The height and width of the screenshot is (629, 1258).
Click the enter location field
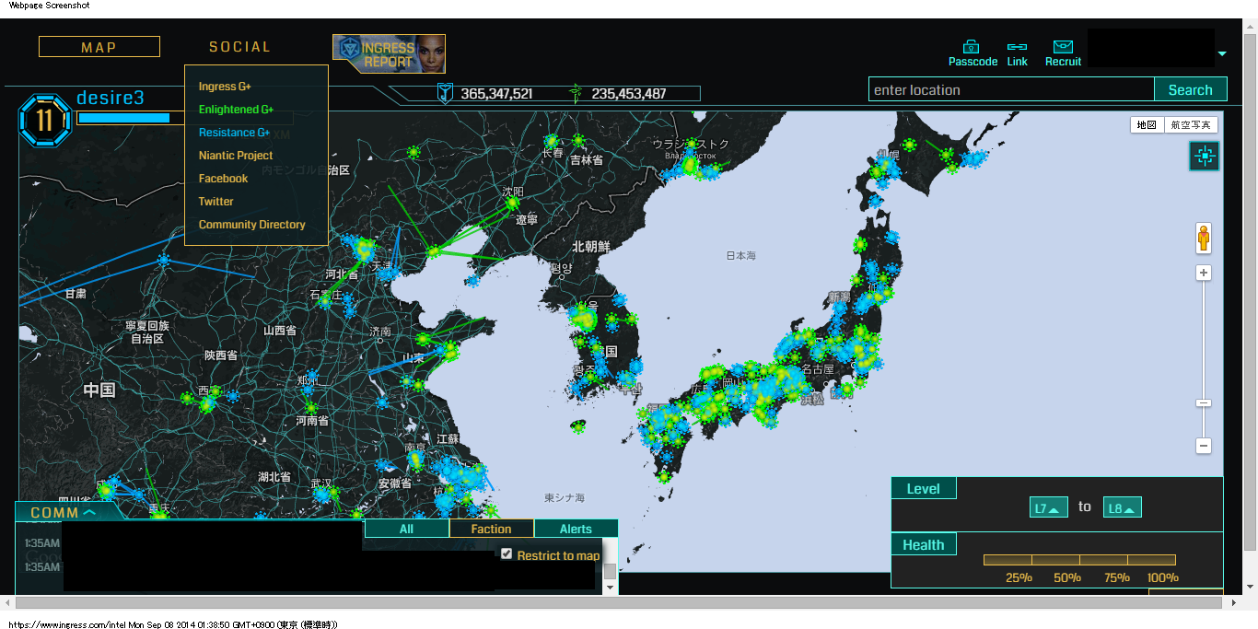point(1011,89)
